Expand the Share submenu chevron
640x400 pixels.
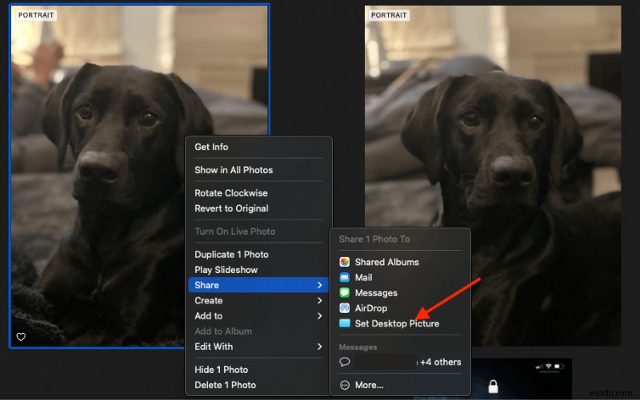coord(319,285)
